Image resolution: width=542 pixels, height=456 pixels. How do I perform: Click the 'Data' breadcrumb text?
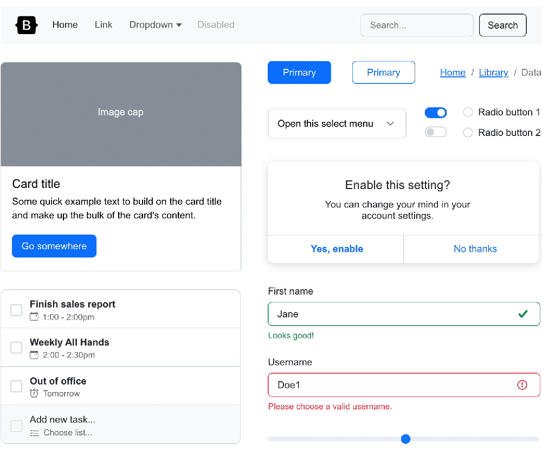pyautogui.click(x=531, y=73)
